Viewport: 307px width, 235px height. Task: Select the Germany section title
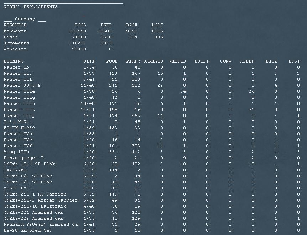[x=25, y=19]
